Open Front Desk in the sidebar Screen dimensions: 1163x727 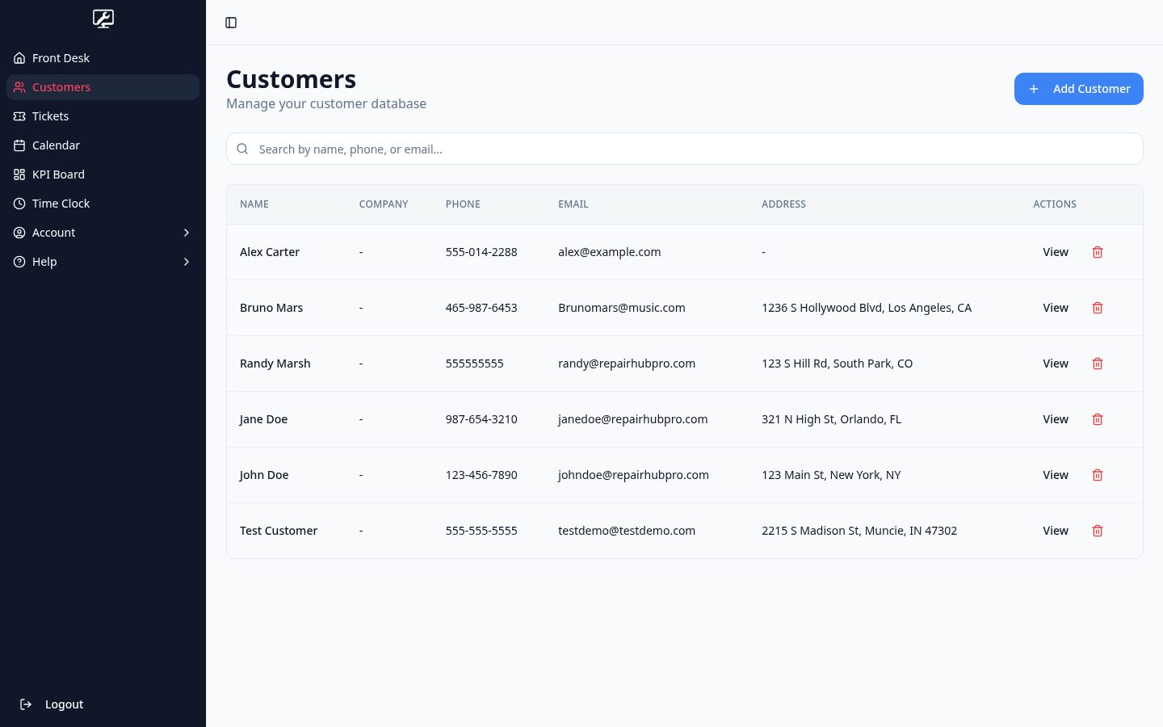(x=103, y=58)
